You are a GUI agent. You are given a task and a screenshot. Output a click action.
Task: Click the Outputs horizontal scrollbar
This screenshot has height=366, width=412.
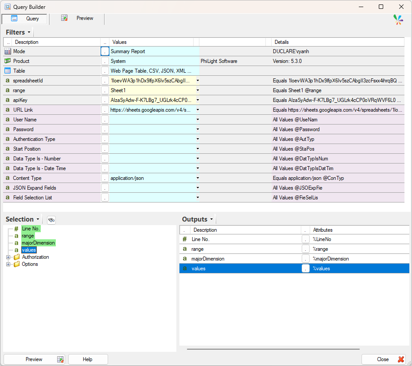point(273,349)
